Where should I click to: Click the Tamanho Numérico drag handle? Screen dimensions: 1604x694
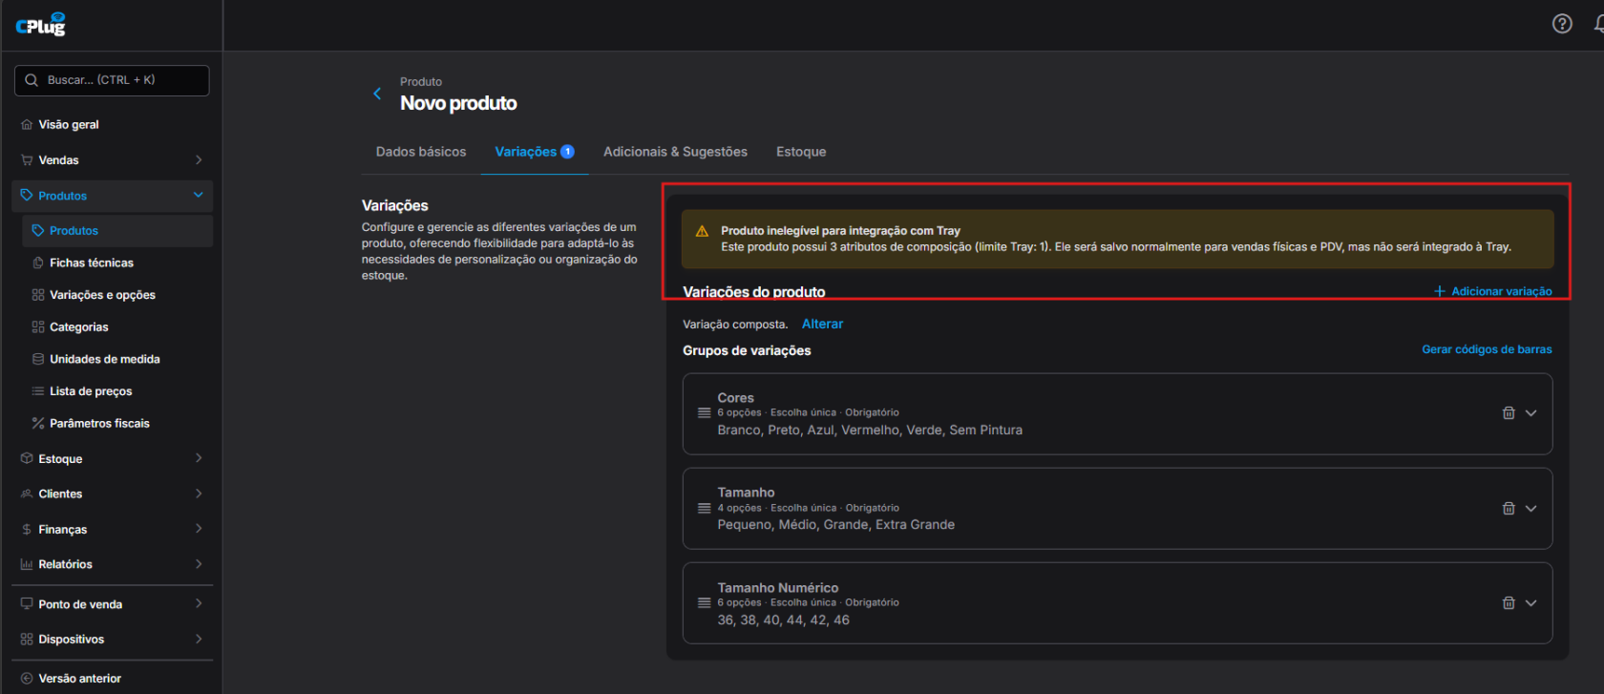705,603
